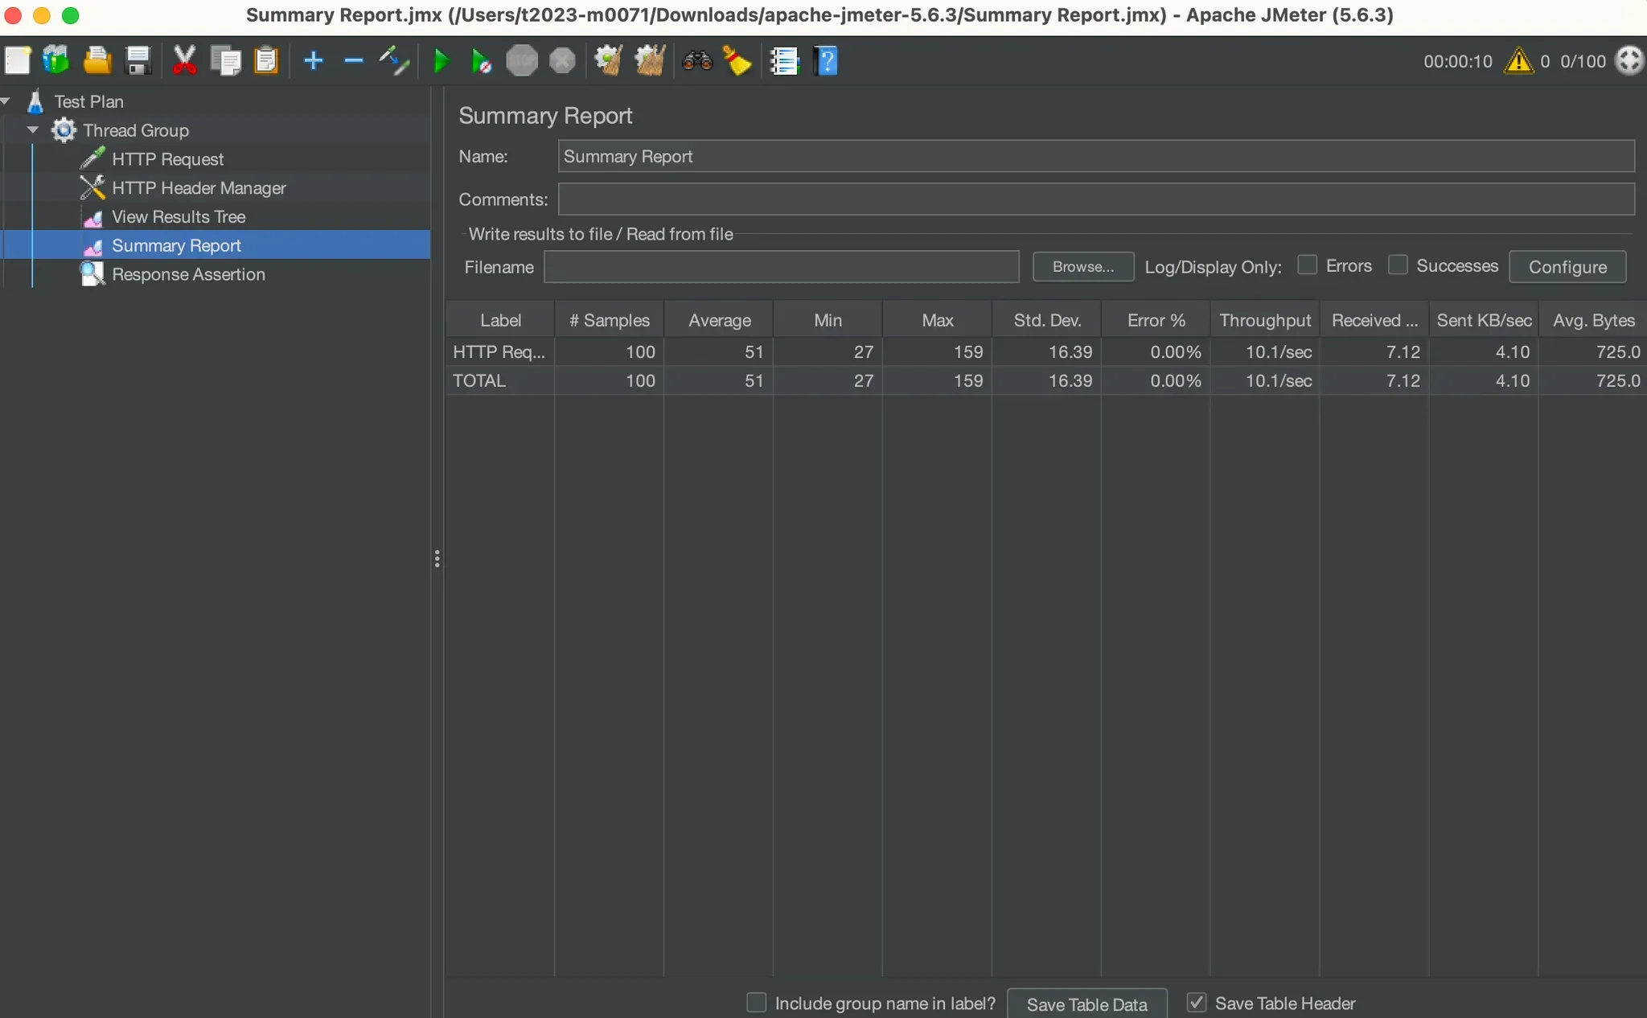
Task: Click the Label column header
Action: click(500, 320)
